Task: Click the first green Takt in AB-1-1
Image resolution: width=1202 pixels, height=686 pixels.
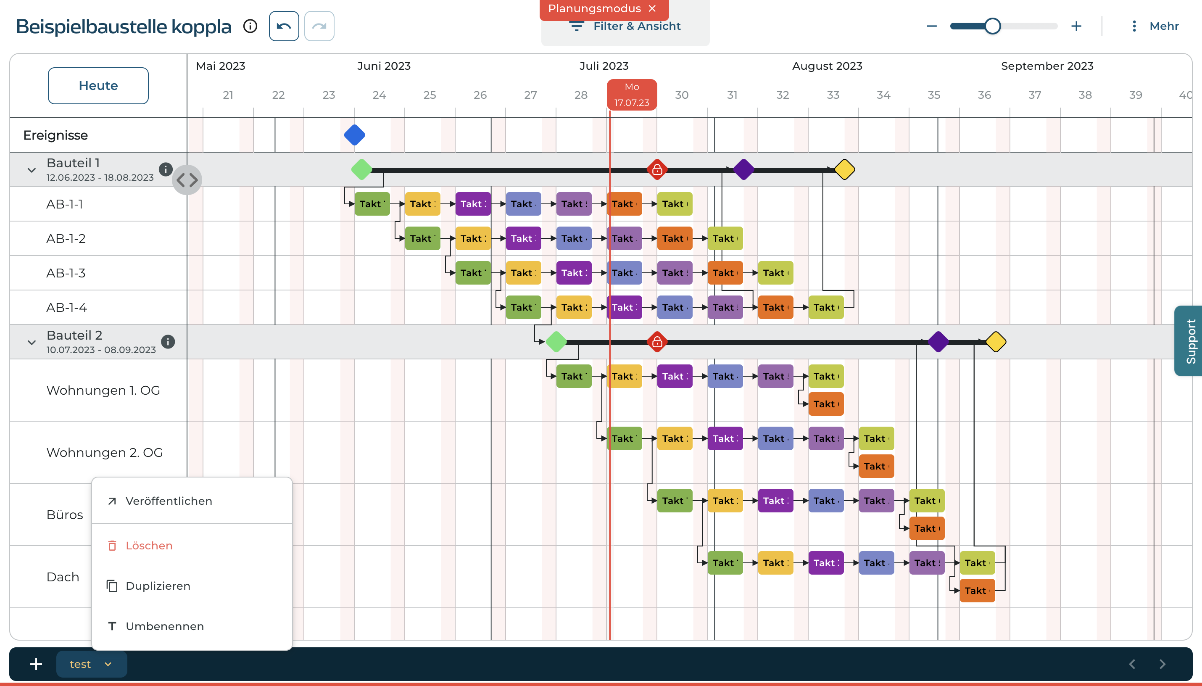Action: coord(372,204)
